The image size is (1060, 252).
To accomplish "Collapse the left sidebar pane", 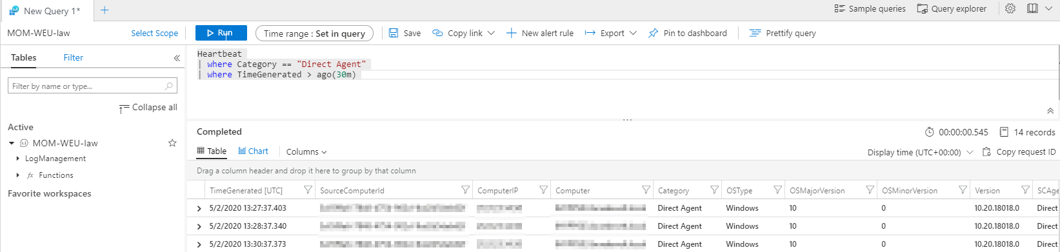I will [x=177, y=58].
